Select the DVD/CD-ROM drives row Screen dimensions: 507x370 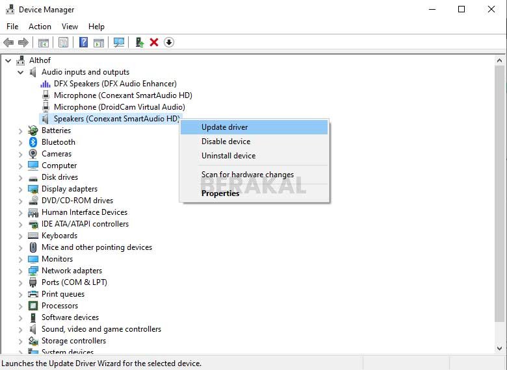click(77, 201)
